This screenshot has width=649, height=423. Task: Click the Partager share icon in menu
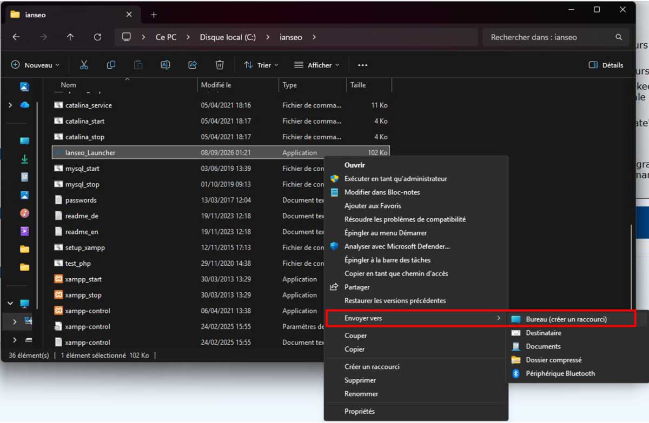click(x=334, y=287)
